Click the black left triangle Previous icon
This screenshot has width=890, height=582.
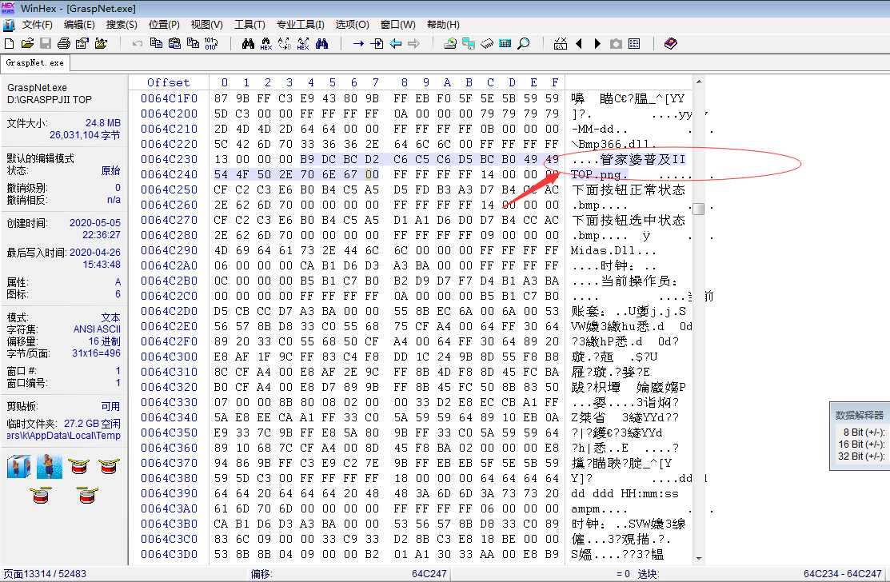pyautogui.click(x=579, y=44)
